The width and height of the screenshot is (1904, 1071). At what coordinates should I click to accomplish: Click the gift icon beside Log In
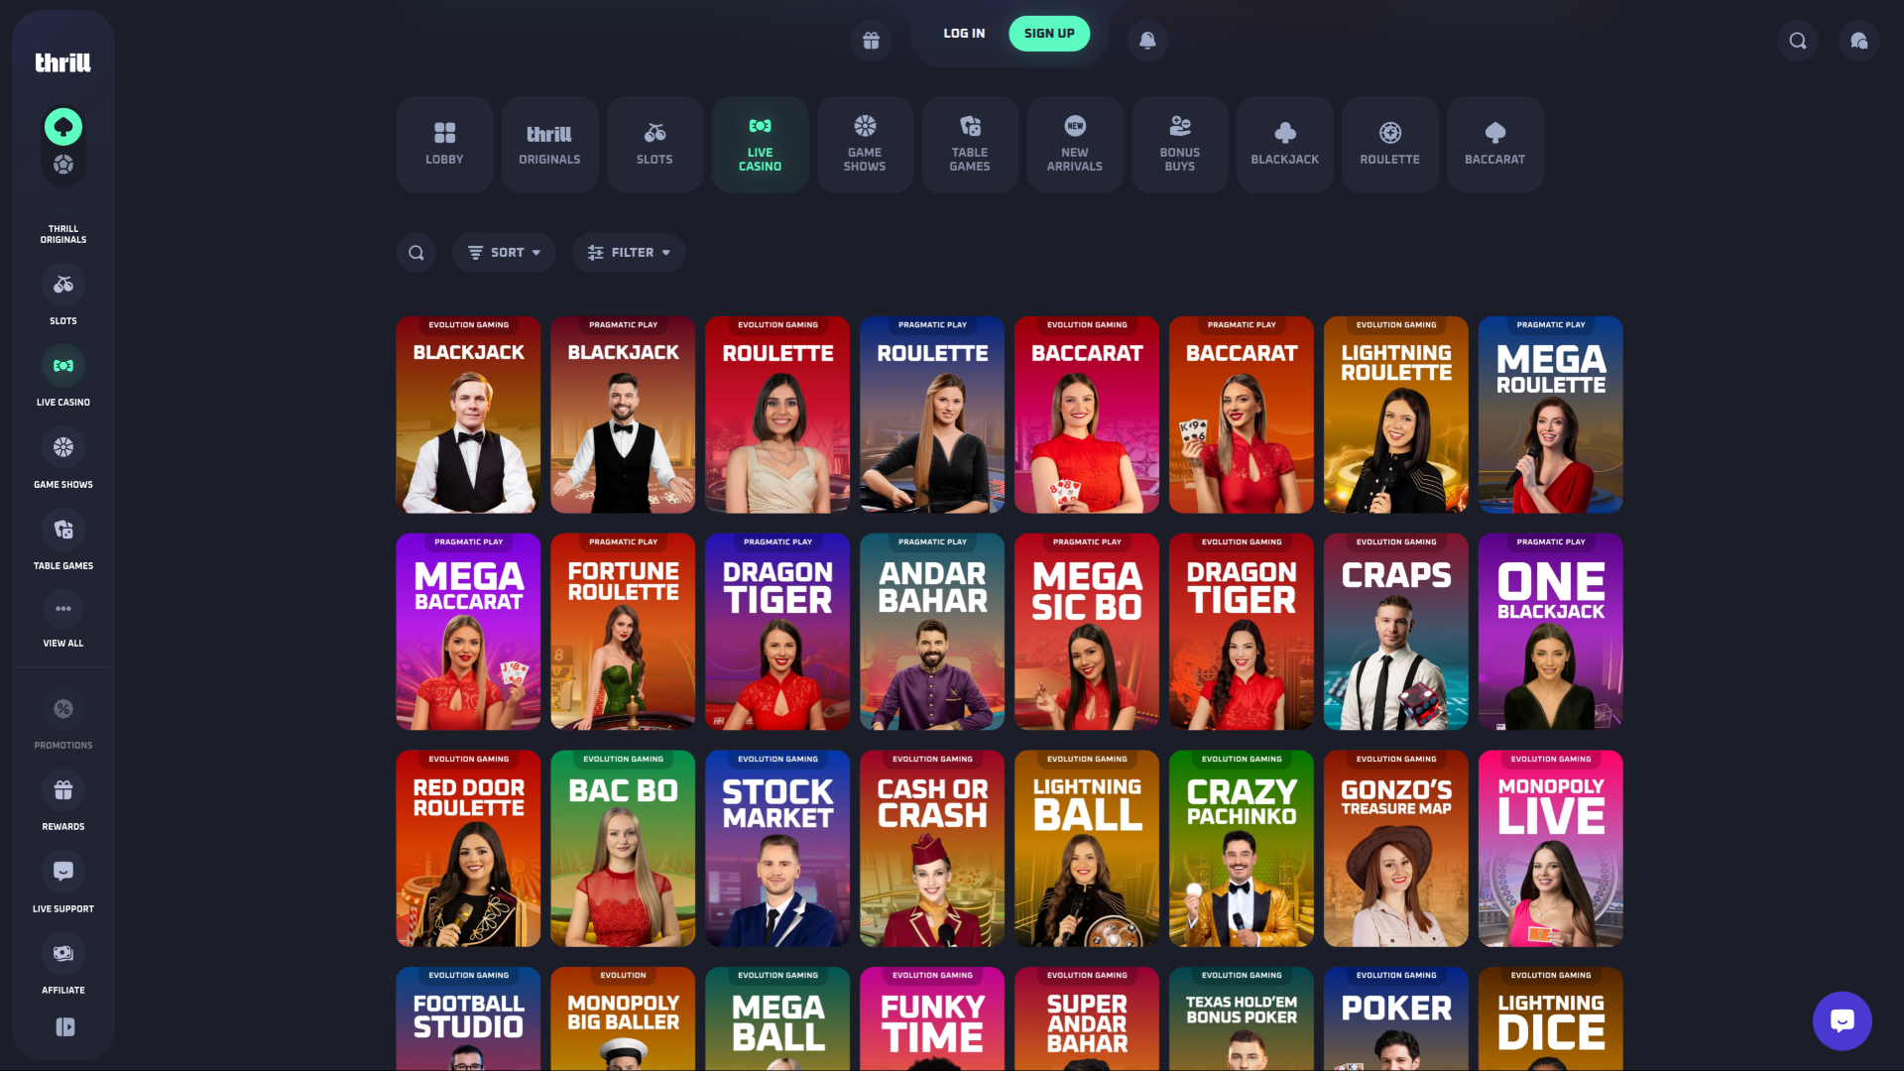(871, 40)
